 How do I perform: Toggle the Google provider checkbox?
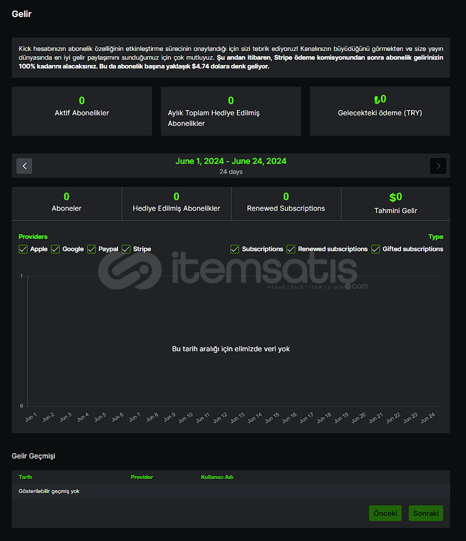click(x=55, y=249)
